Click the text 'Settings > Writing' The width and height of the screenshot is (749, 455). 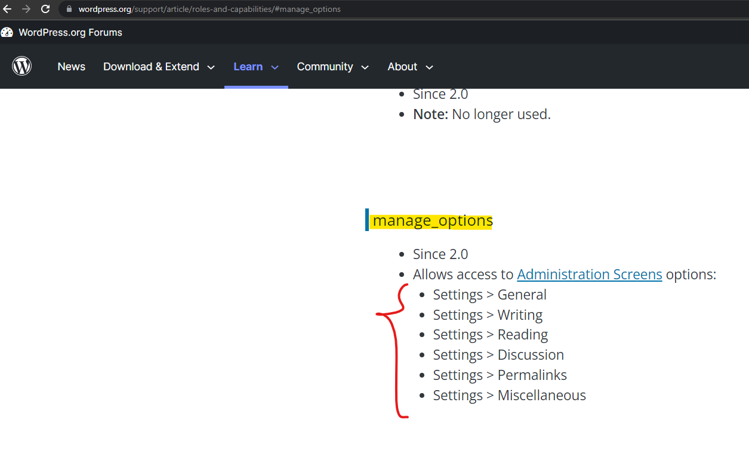click(488, 315)
